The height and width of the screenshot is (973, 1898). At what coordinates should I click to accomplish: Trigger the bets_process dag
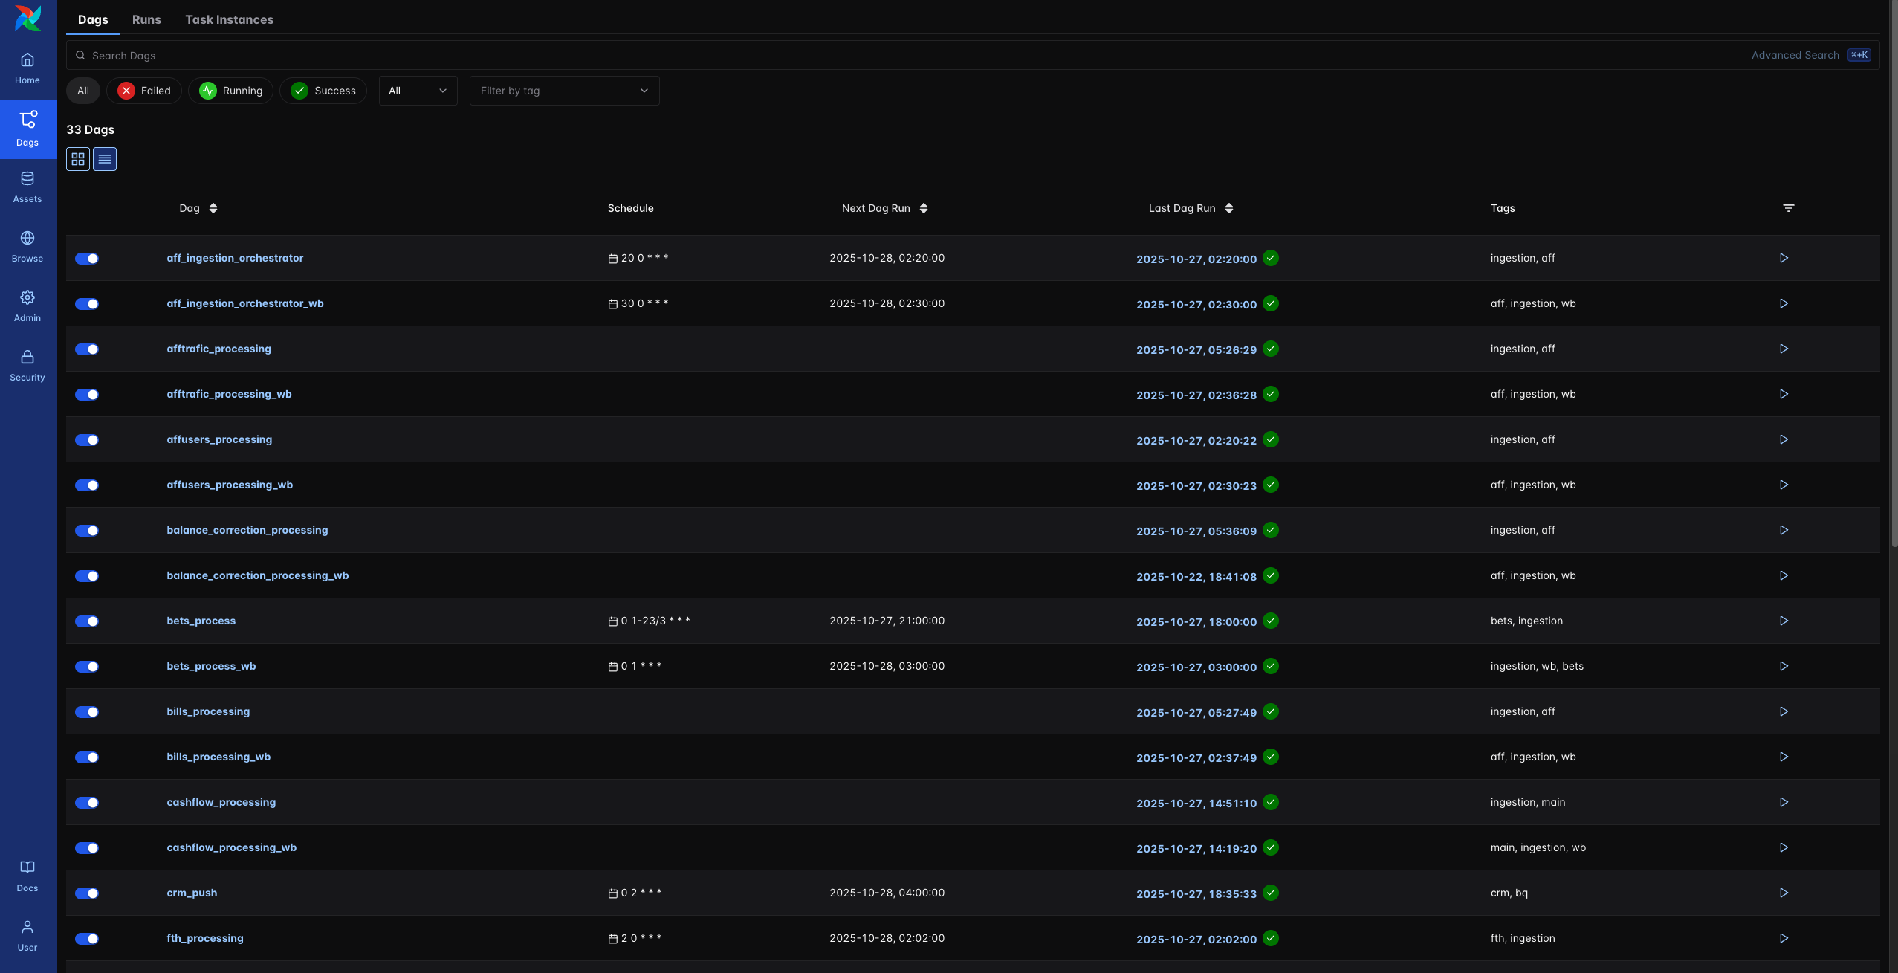(1784, 621)
